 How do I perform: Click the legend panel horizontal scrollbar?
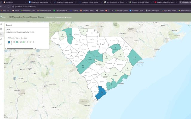pos(20,48)
